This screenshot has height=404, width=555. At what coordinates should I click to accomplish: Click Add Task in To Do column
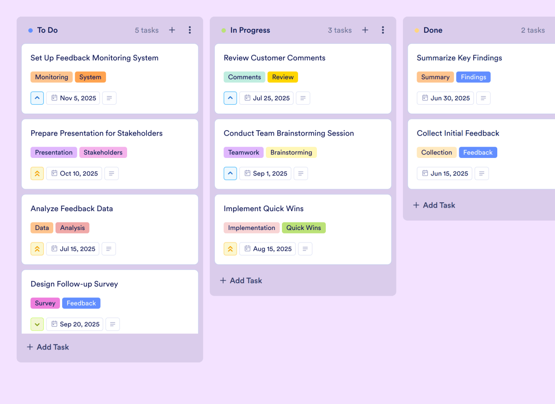pos(48,347)
